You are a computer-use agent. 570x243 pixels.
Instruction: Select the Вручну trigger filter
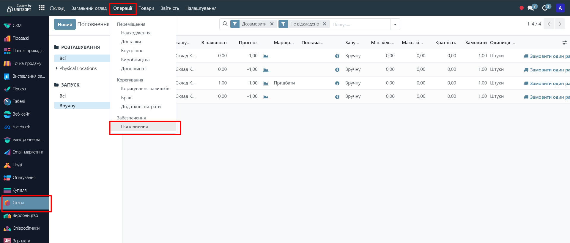click(x=67, y=106)
